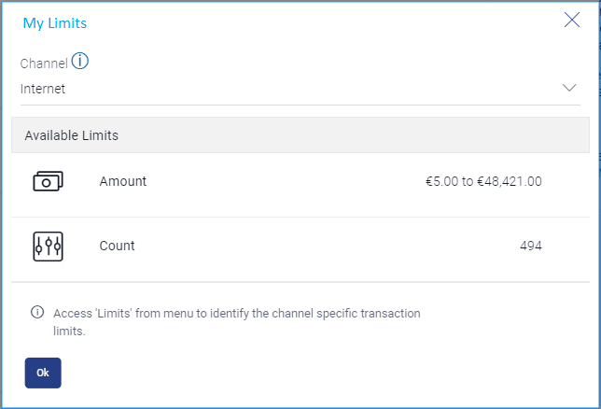Viewport: 601px width, 409px height.
Task: Click the Channel field label
Action: (x=44, y=64)
